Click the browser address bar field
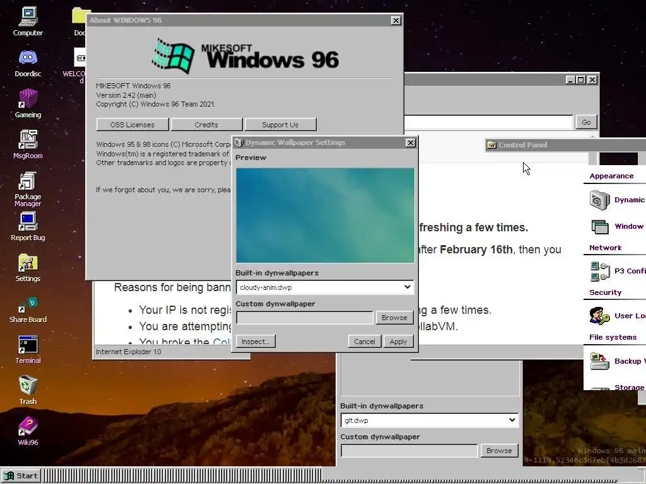646x484 pixels. pos(488,122)
